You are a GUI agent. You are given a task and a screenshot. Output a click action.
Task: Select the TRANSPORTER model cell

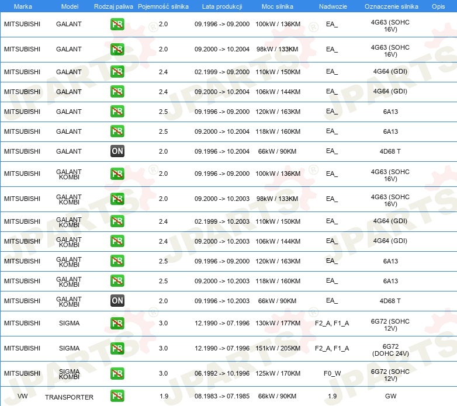click(69, 397)
